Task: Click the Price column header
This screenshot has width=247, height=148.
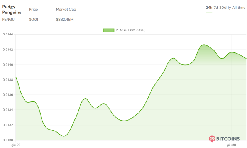Action: click(x=34, y=10)
